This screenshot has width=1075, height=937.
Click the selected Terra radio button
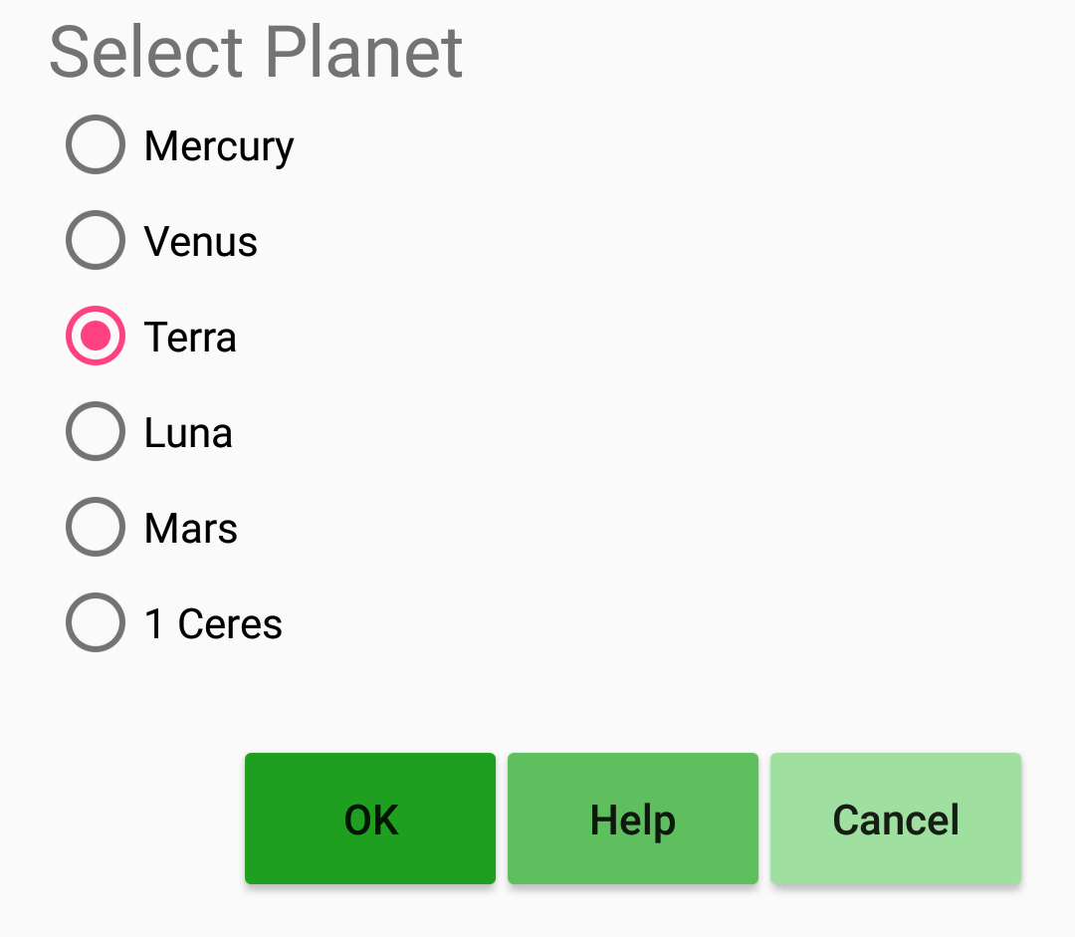coord(96,337)
